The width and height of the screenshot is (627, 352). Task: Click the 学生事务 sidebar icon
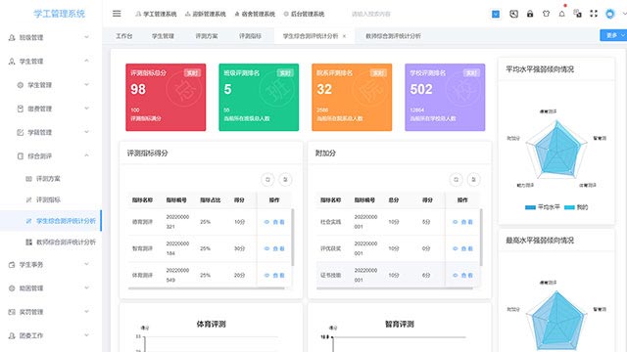point(12,265)
